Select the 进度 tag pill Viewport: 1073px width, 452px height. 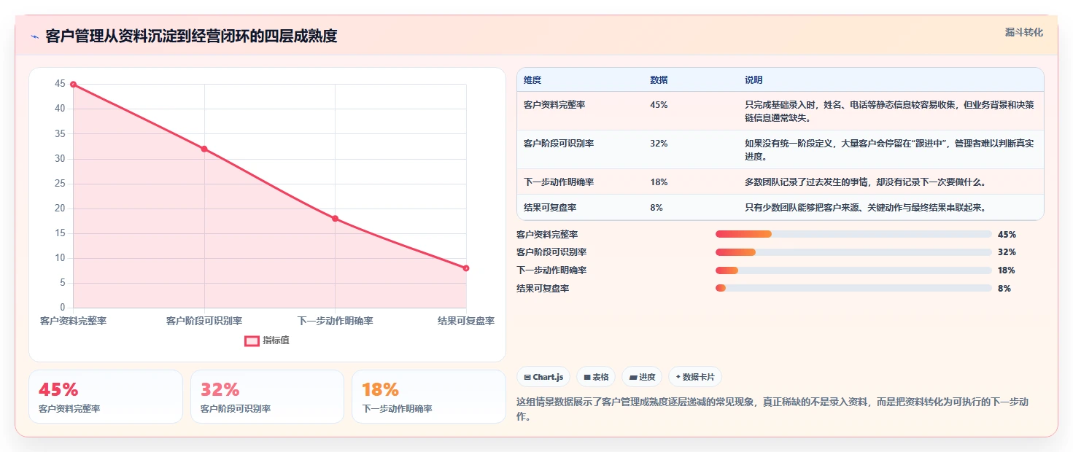pyautogui.click(x=642, y=377)
